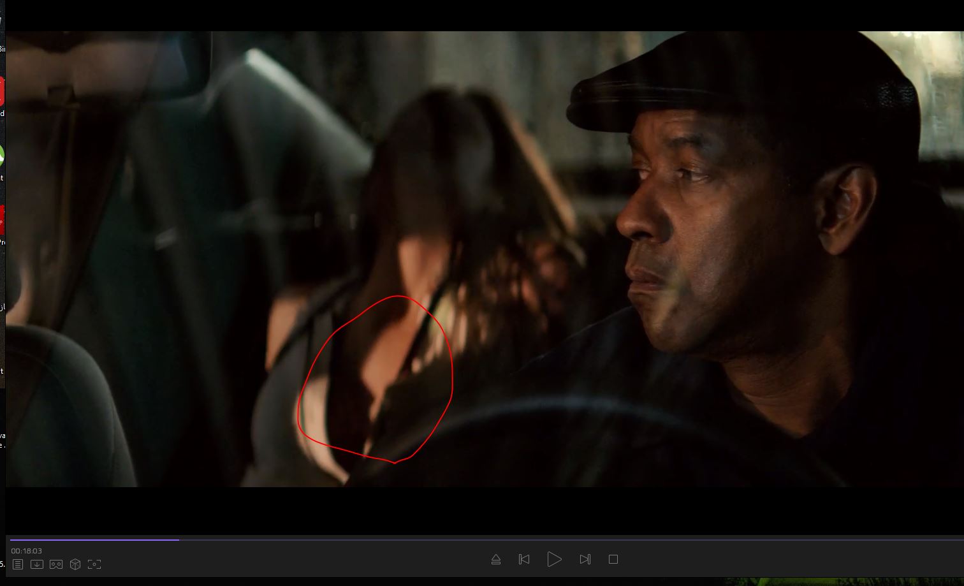Click the download-to-tray icon beside playlist
964x586 pixels.
37,564
